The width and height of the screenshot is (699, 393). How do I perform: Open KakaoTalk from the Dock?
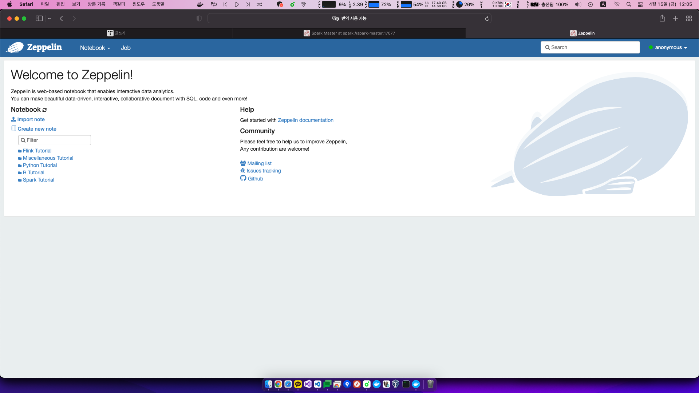tap(298, 384)
